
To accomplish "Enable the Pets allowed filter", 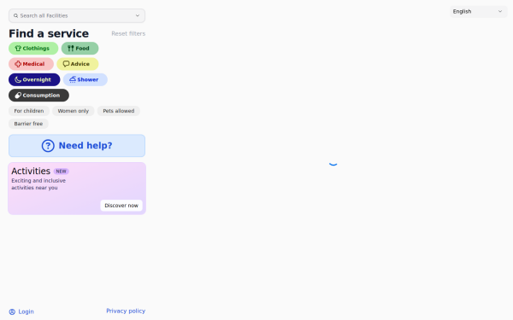I will click(119, 111).
